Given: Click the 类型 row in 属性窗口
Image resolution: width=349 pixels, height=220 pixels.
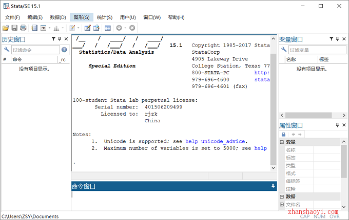Looking at the screenshot, I should click(x=312, y=166).
